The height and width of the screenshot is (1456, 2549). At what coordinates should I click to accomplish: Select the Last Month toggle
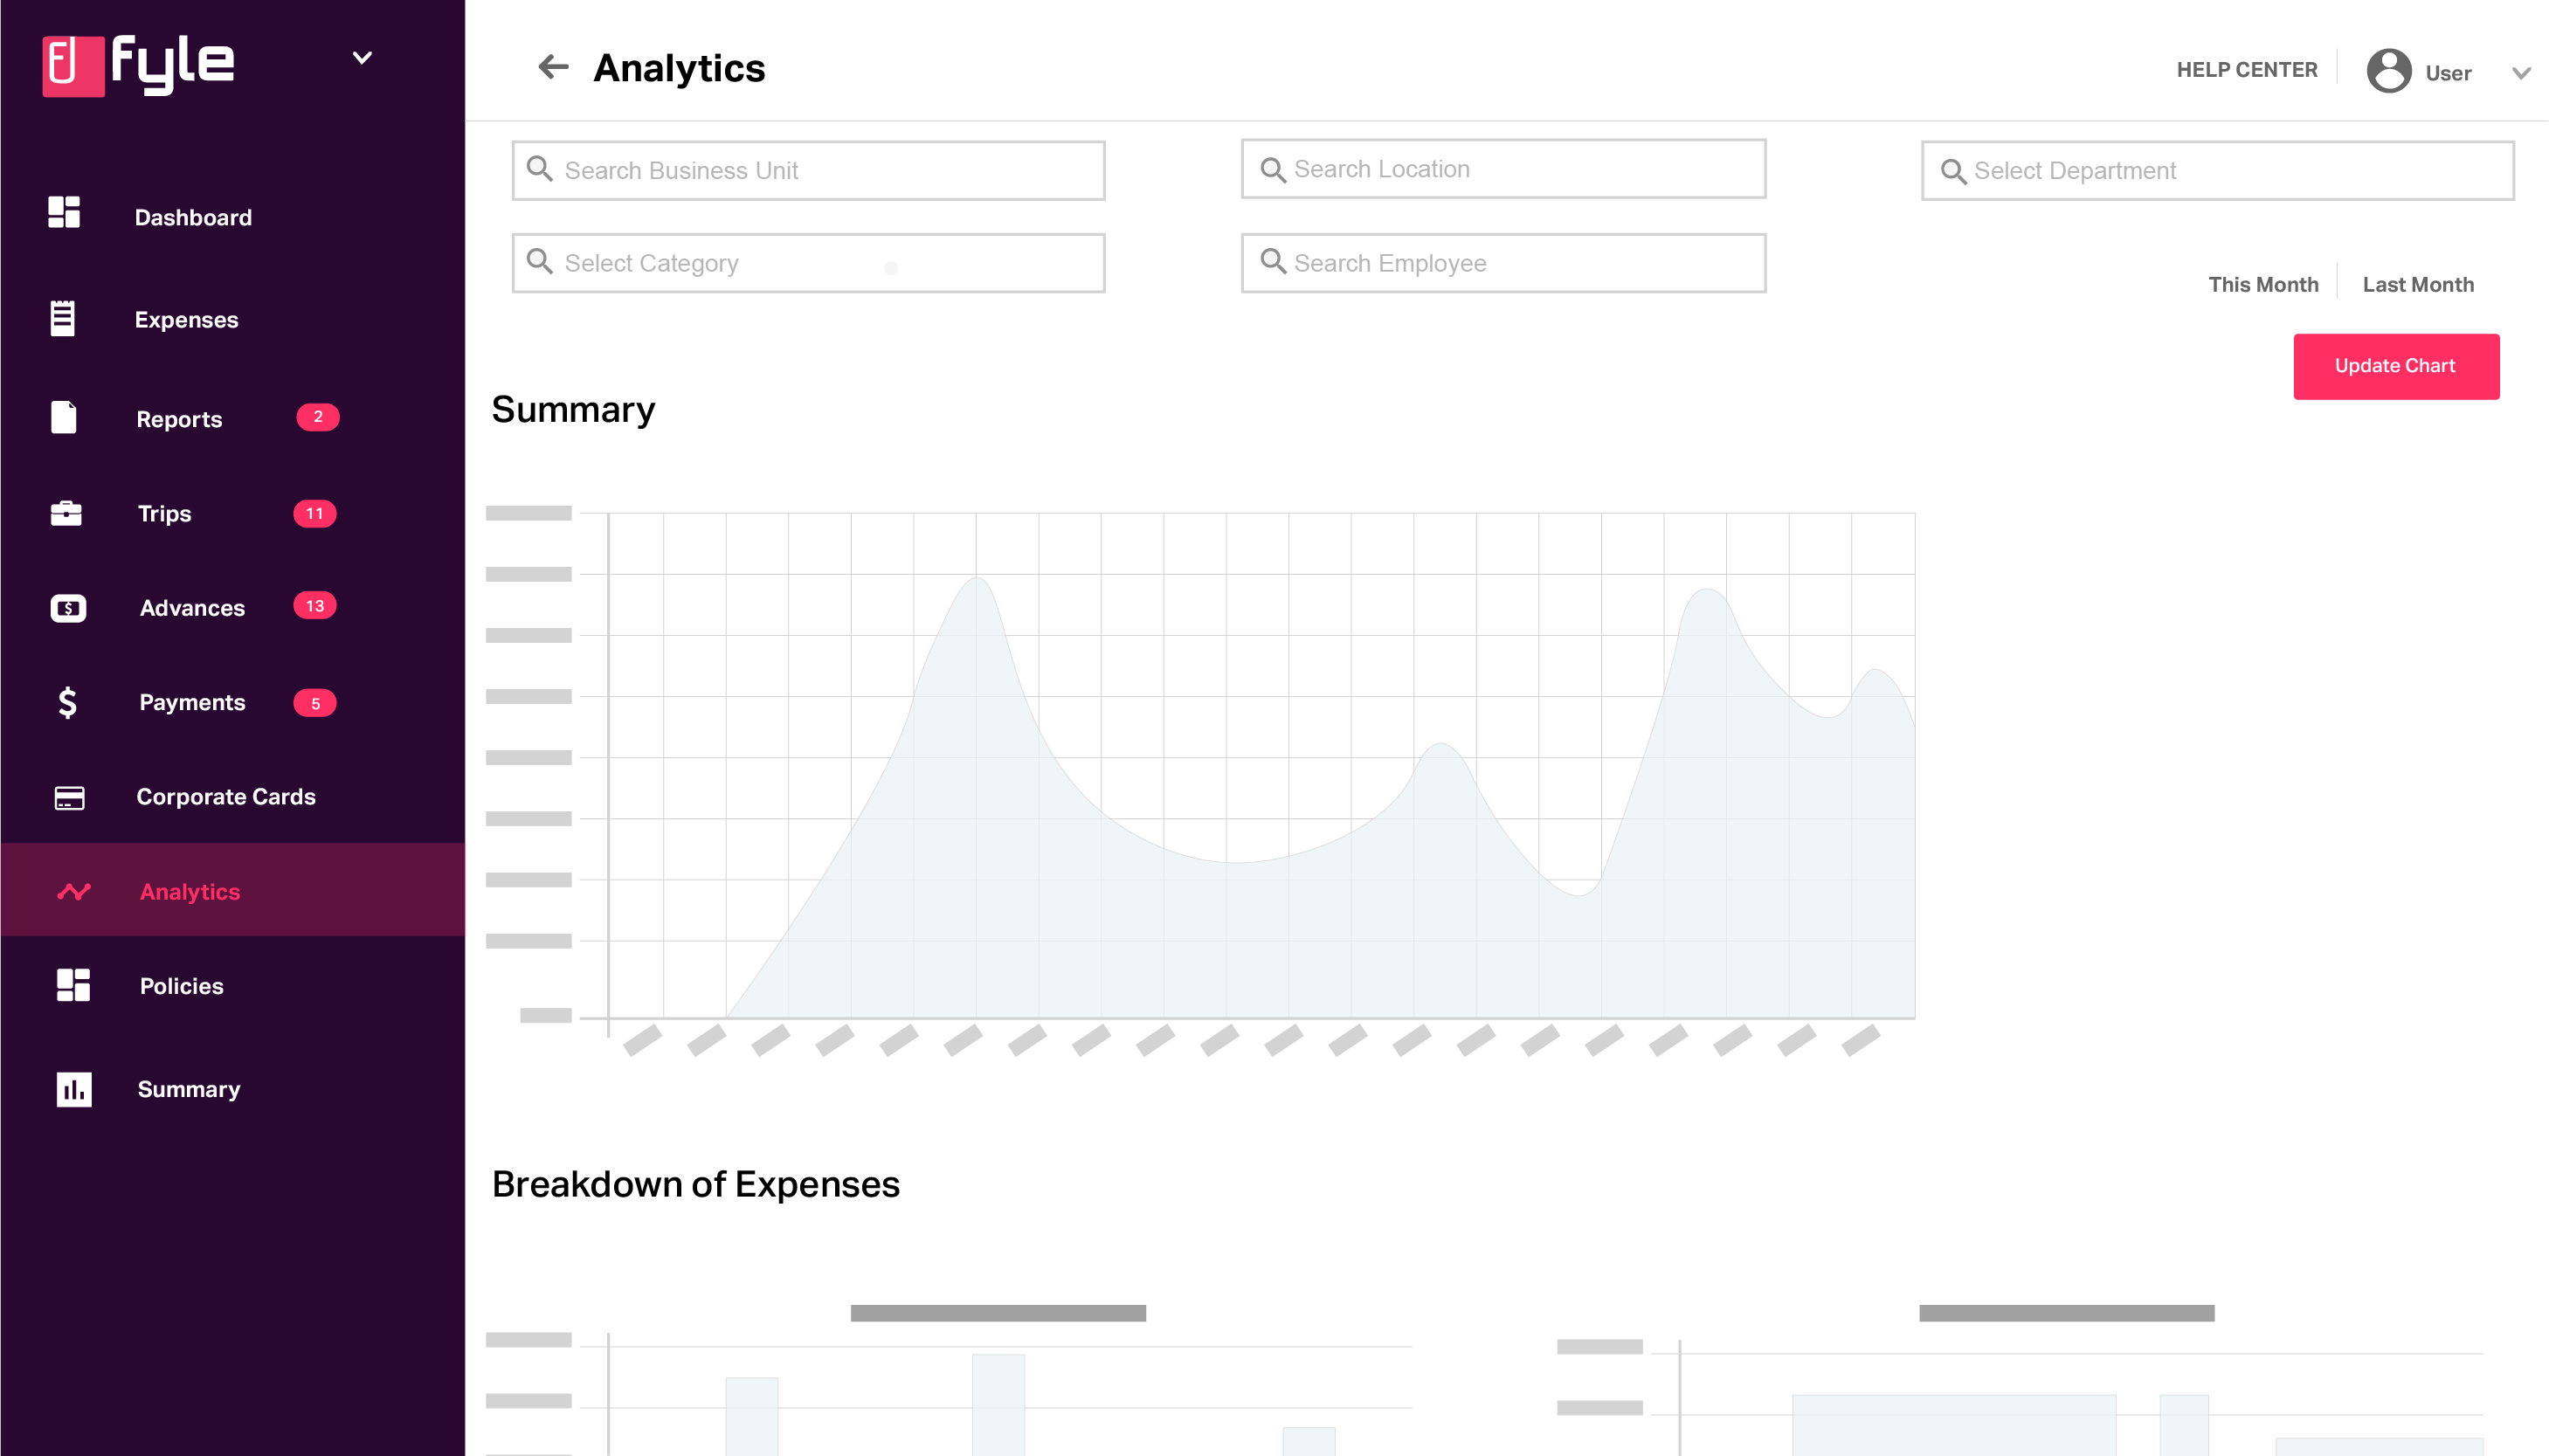(2418, 282)
